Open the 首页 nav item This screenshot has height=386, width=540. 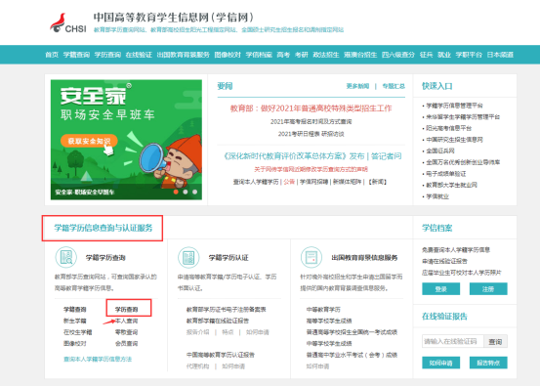(x=52, y=55)
